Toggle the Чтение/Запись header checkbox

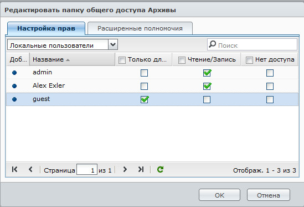tap(182, 60)
